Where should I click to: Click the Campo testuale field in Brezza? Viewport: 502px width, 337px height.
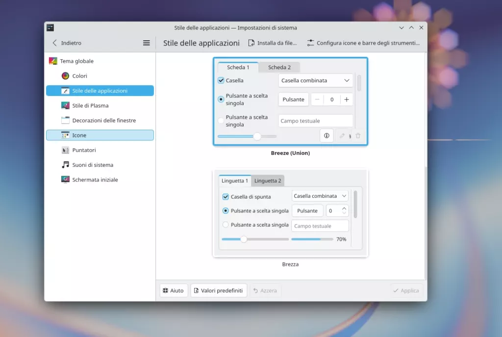[x=320, y=226]
